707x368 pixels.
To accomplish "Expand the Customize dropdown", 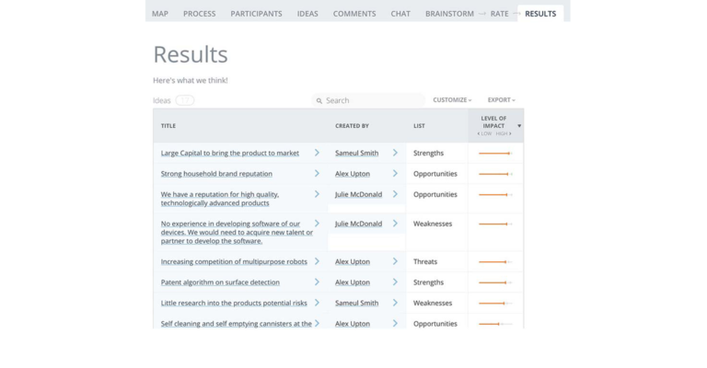I will point(452,100).
